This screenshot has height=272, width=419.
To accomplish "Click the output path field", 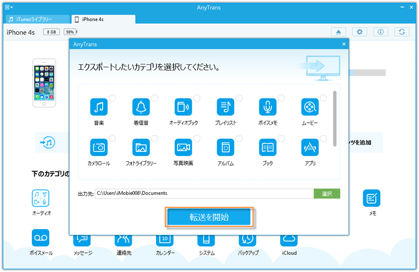I will 204,193.
